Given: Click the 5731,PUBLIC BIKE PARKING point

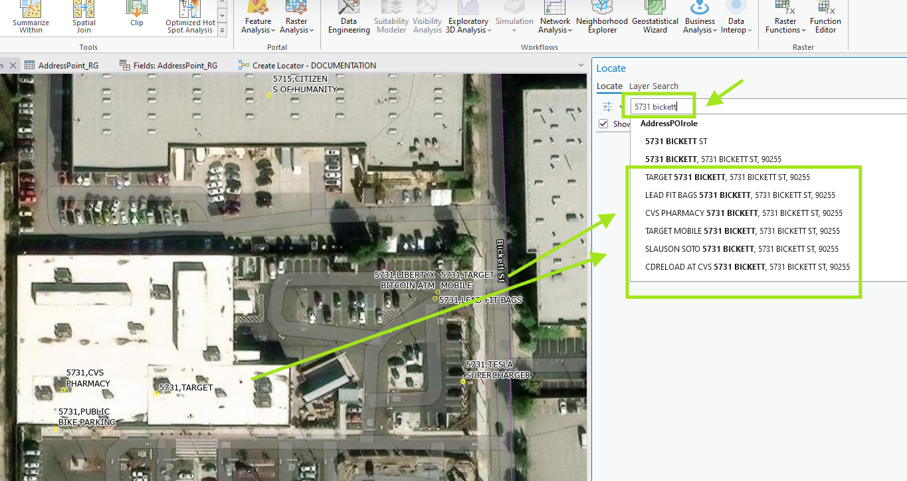Looking at the screenshot, I should [x=55, y=429].
